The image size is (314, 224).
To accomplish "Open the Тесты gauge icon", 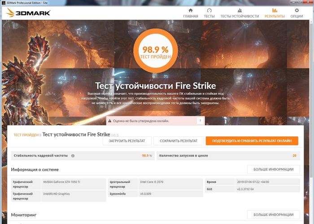I will (x=209, y=10).
